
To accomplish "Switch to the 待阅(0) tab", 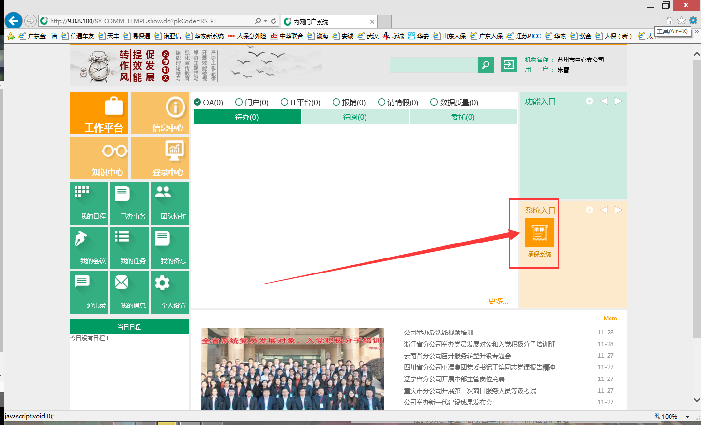I will click(x=355, y=117).
